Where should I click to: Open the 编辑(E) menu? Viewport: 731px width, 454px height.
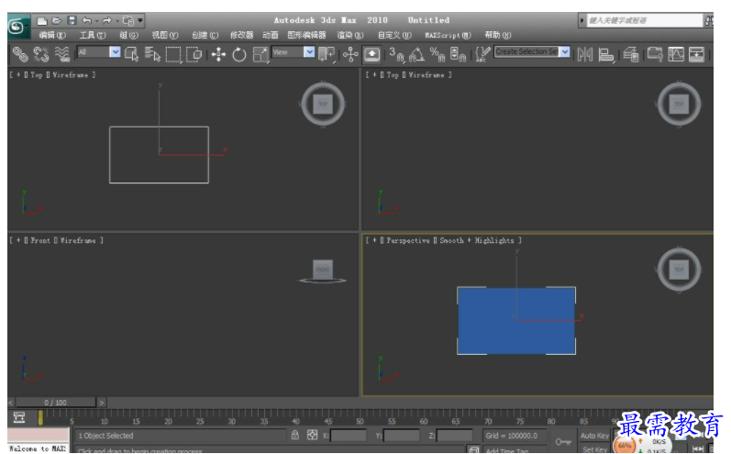[52, 35]
